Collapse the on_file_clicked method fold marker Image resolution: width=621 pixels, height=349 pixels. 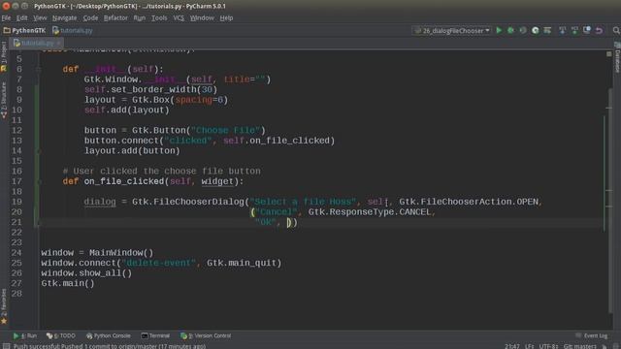pos(39,181)
